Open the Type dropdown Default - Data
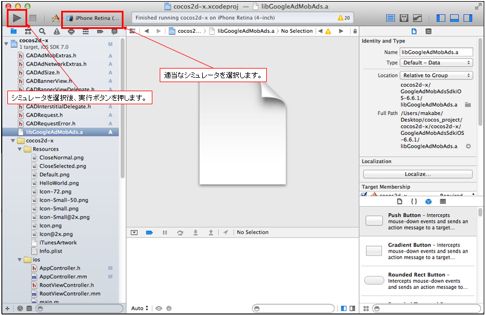This screenshot has width=486, height=315. point(436,63)
